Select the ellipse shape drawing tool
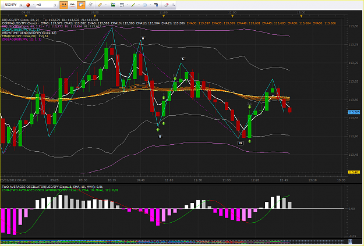 pos(144,5)
